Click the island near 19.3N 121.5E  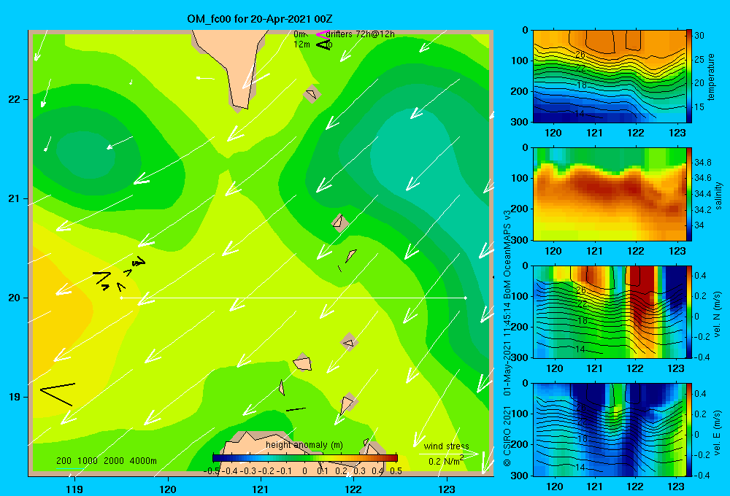pos(302,363)
